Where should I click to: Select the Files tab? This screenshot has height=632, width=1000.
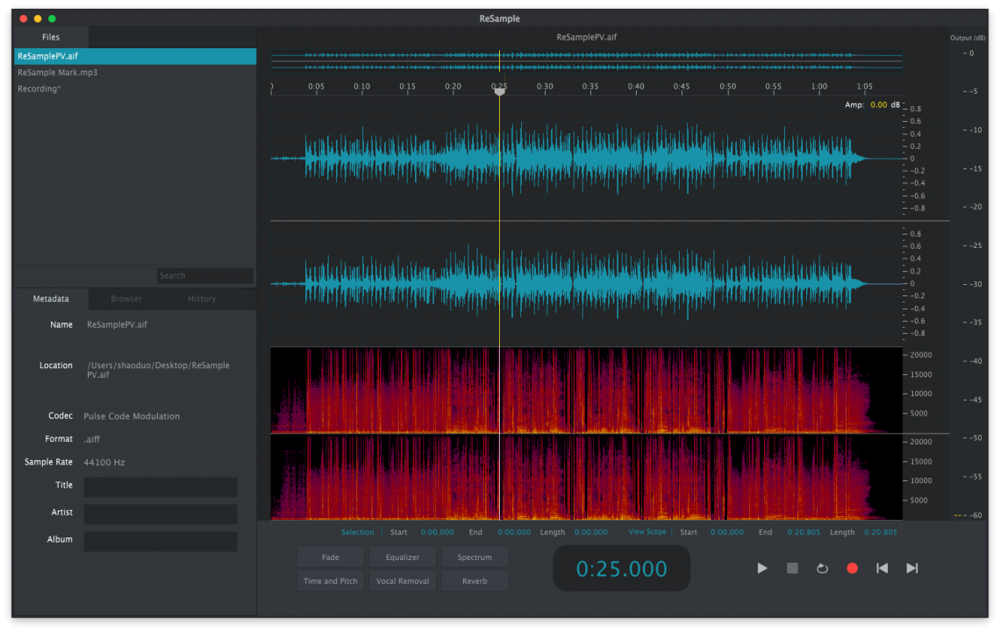(x=51, y=37)
